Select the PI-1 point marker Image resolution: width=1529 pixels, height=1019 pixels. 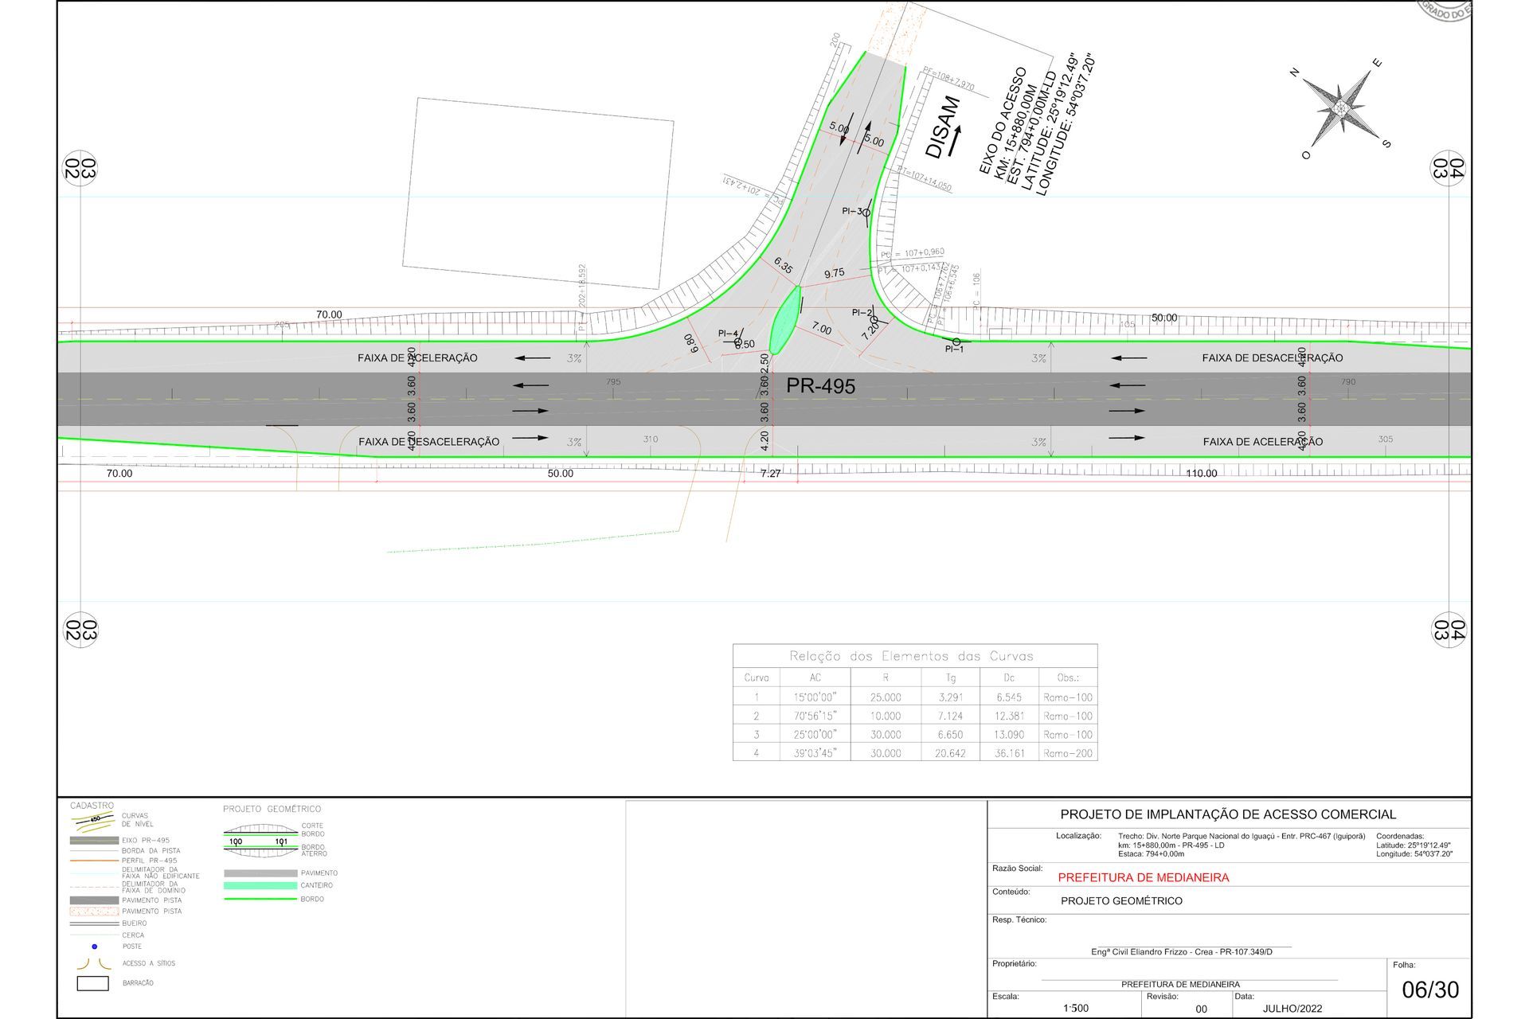point(956,342)
